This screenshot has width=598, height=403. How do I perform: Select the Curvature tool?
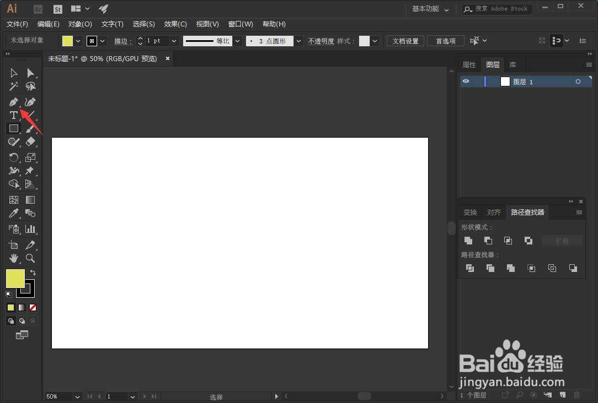click(30, 102)
